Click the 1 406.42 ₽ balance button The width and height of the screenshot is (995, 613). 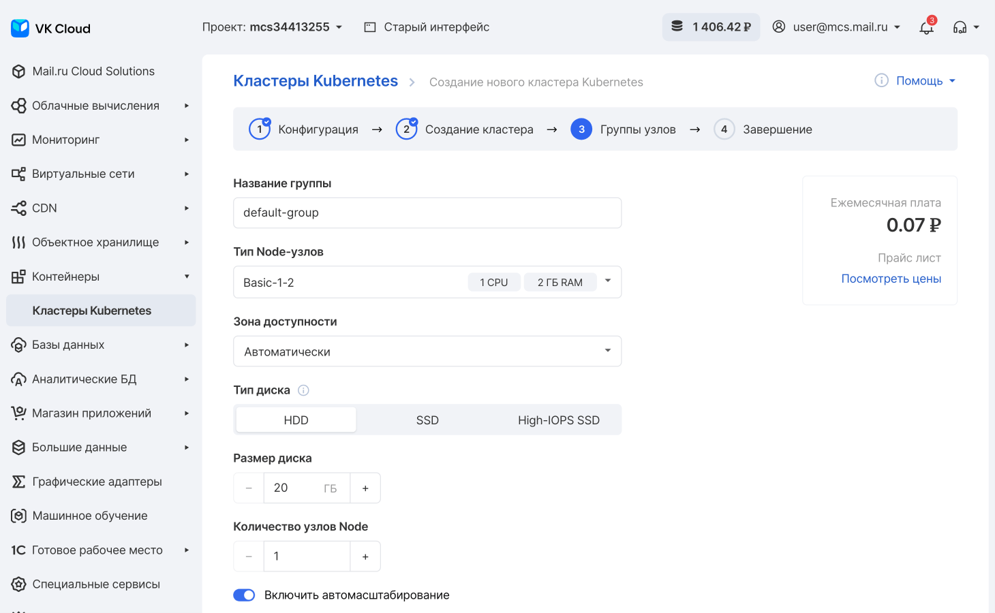(x=711, y=27)
